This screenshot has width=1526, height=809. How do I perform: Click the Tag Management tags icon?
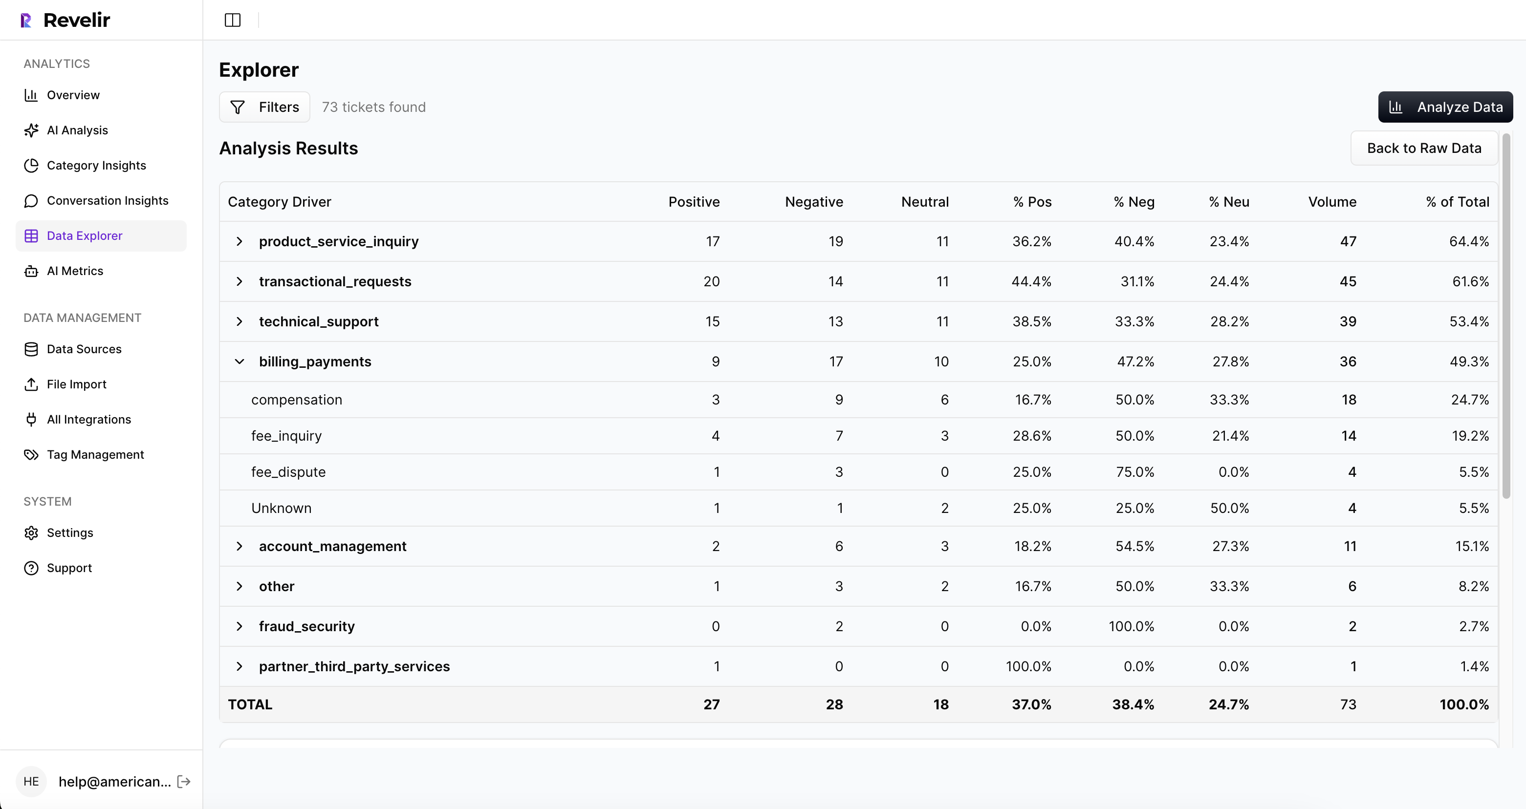(x=31, y=455)
